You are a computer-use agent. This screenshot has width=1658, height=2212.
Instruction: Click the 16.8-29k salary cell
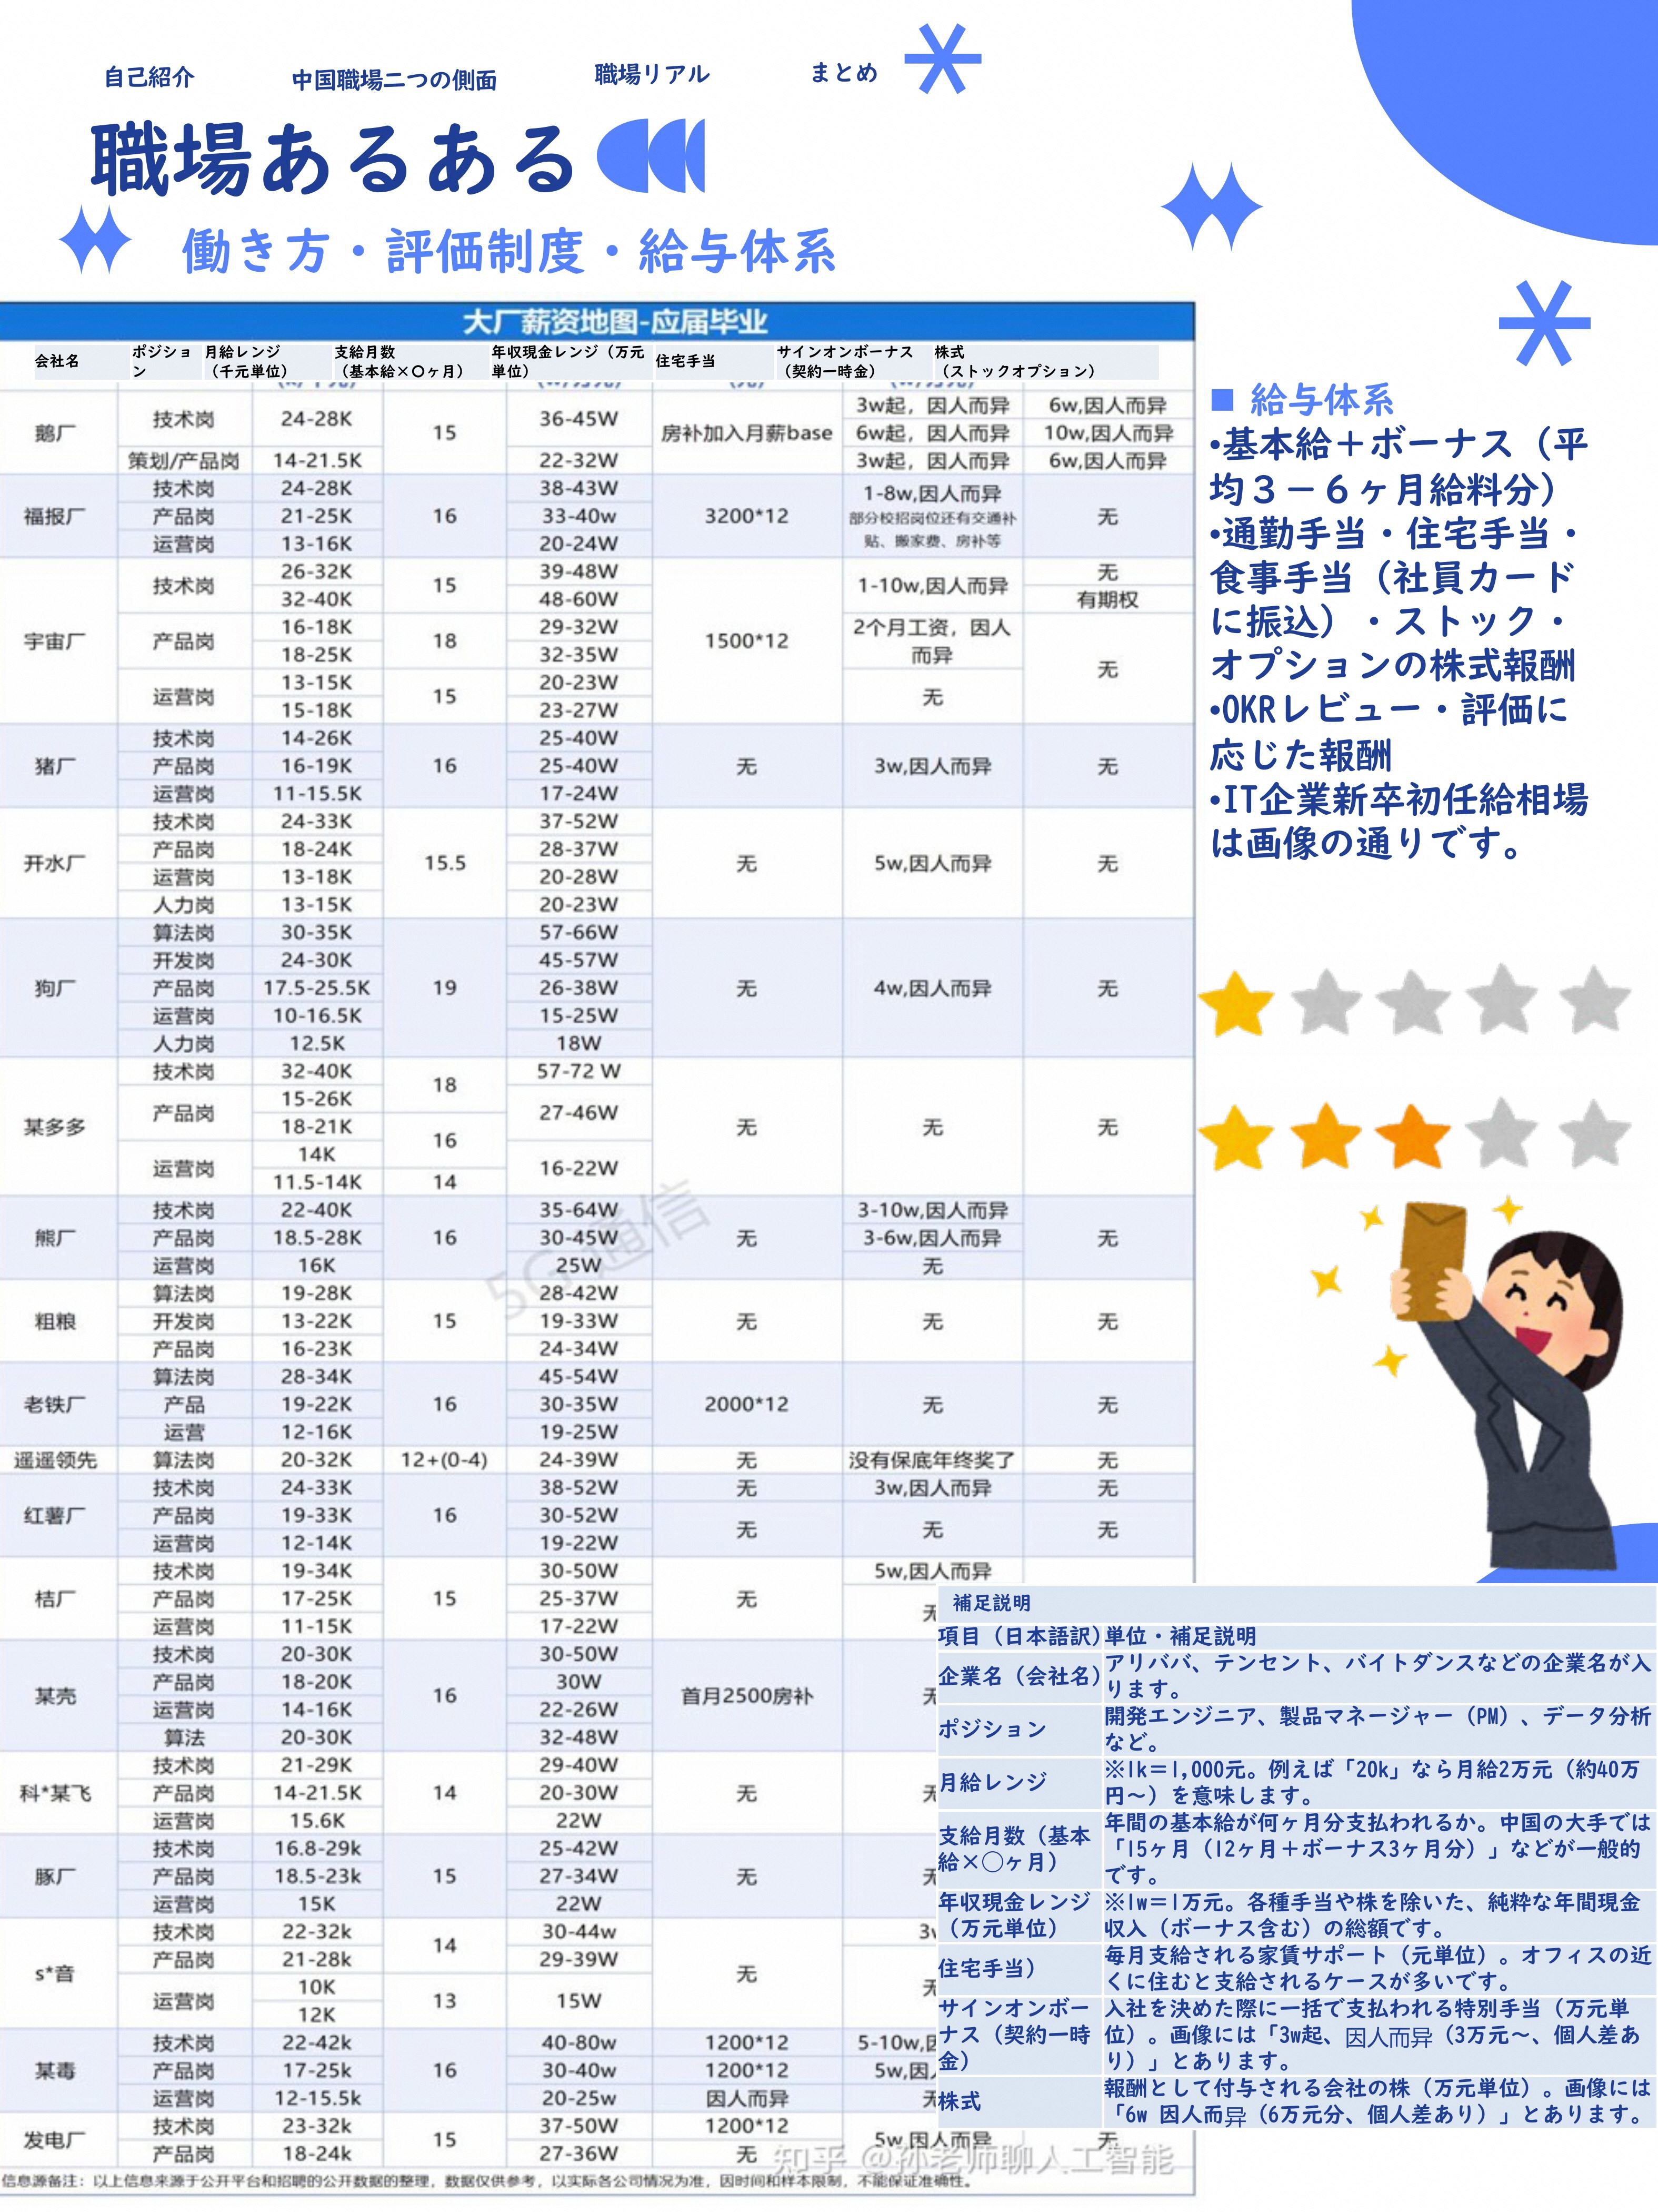(x=317, y=1848)
